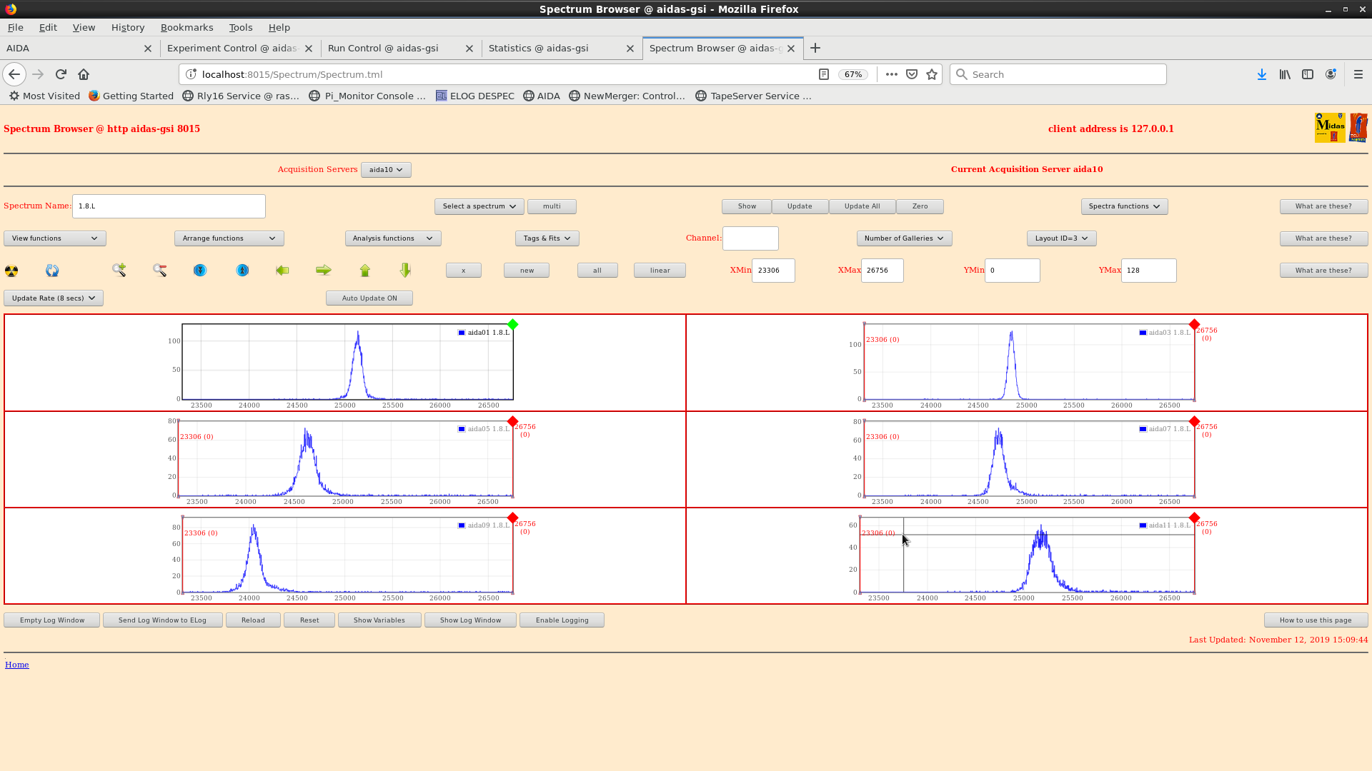This screenshot has width=1372, height=771.
Task: Click the green right arrow icon
Action: [x=324, y=270]
